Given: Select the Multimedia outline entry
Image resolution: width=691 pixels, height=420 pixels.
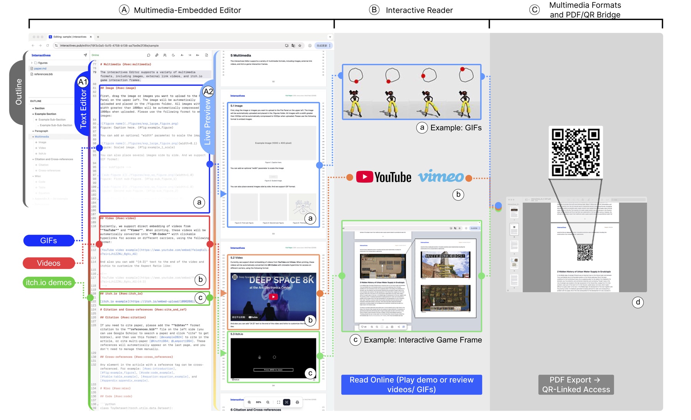Looking at the screenshot, I should coord(42,136).
